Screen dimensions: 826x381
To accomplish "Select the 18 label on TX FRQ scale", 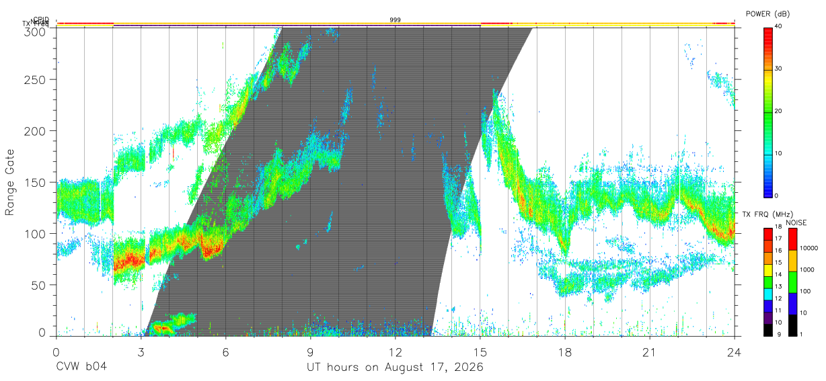I will point(778,227).
